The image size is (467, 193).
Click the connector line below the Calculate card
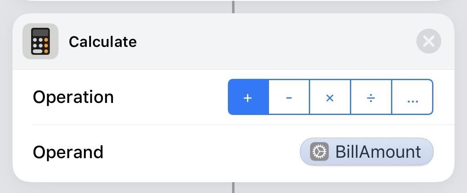[x=233, y=188]
